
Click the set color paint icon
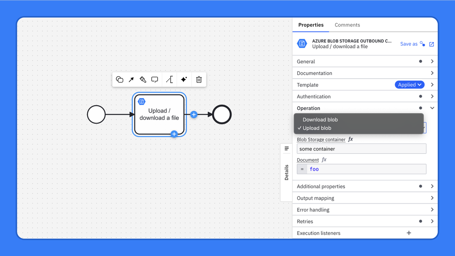pyautogui.click(x=143, y=79)
